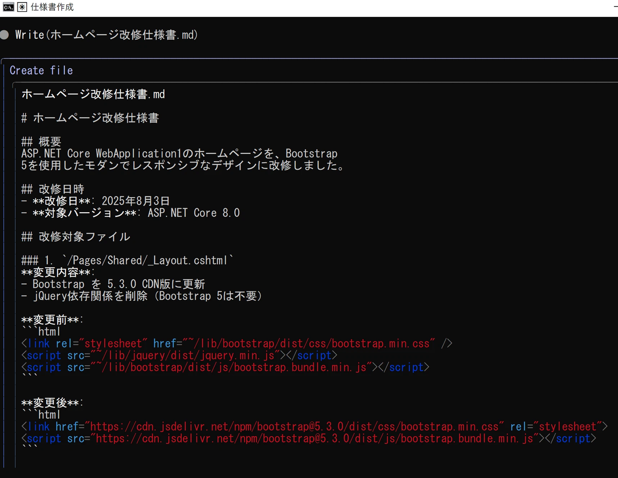The image size is (618, 478).
Task: Click the date line '2025年8月3日'
Action: coord(96,201)
